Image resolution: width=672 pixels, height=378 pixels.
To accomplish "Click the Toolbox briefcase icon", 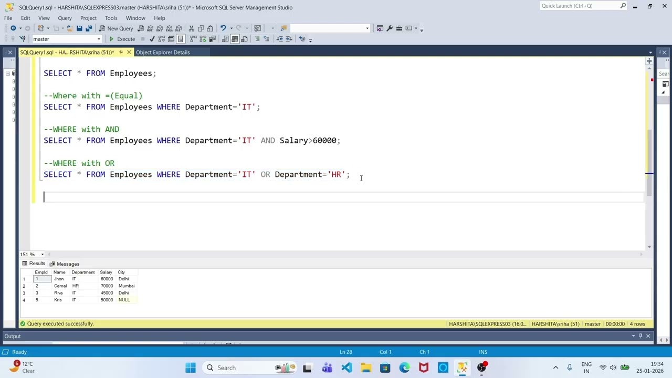I will point(399,28).
